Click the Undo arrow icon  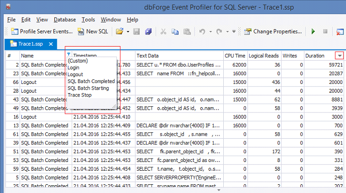[202, 32]
